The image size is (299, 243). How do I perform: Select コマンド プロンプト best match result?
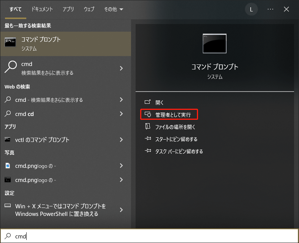[x=66, y=44]
